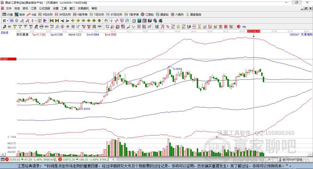Select the percent tool icon
Viewport: 313px width, 169px height.
click(x=168, y=27)
